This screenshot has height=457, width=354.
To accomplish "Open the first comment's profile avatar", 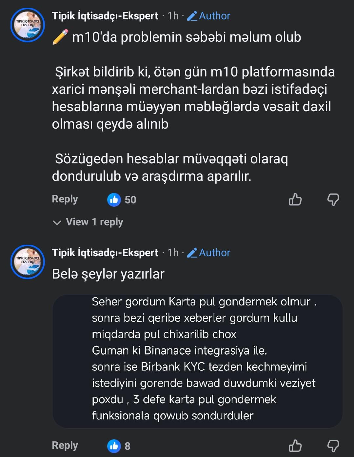I will (28, 25).
